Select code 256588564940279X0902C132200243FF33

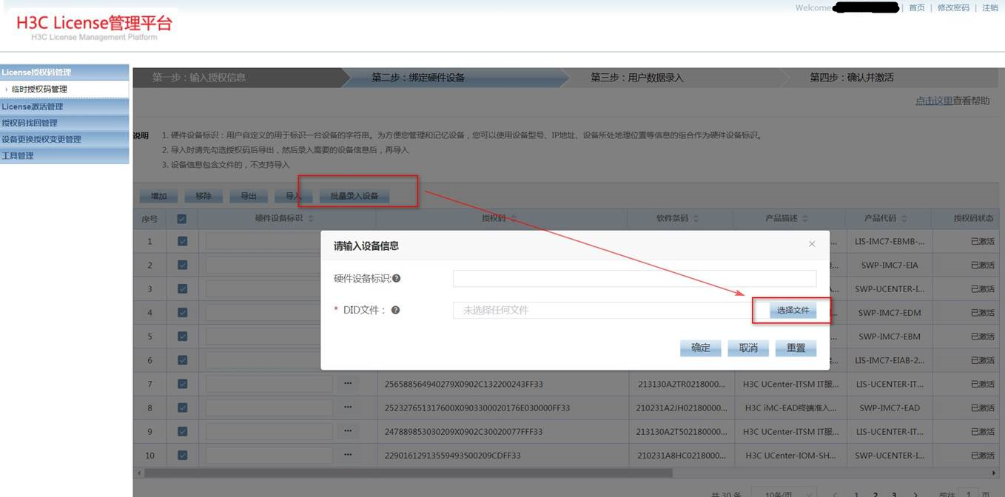(x=464, y=384)
